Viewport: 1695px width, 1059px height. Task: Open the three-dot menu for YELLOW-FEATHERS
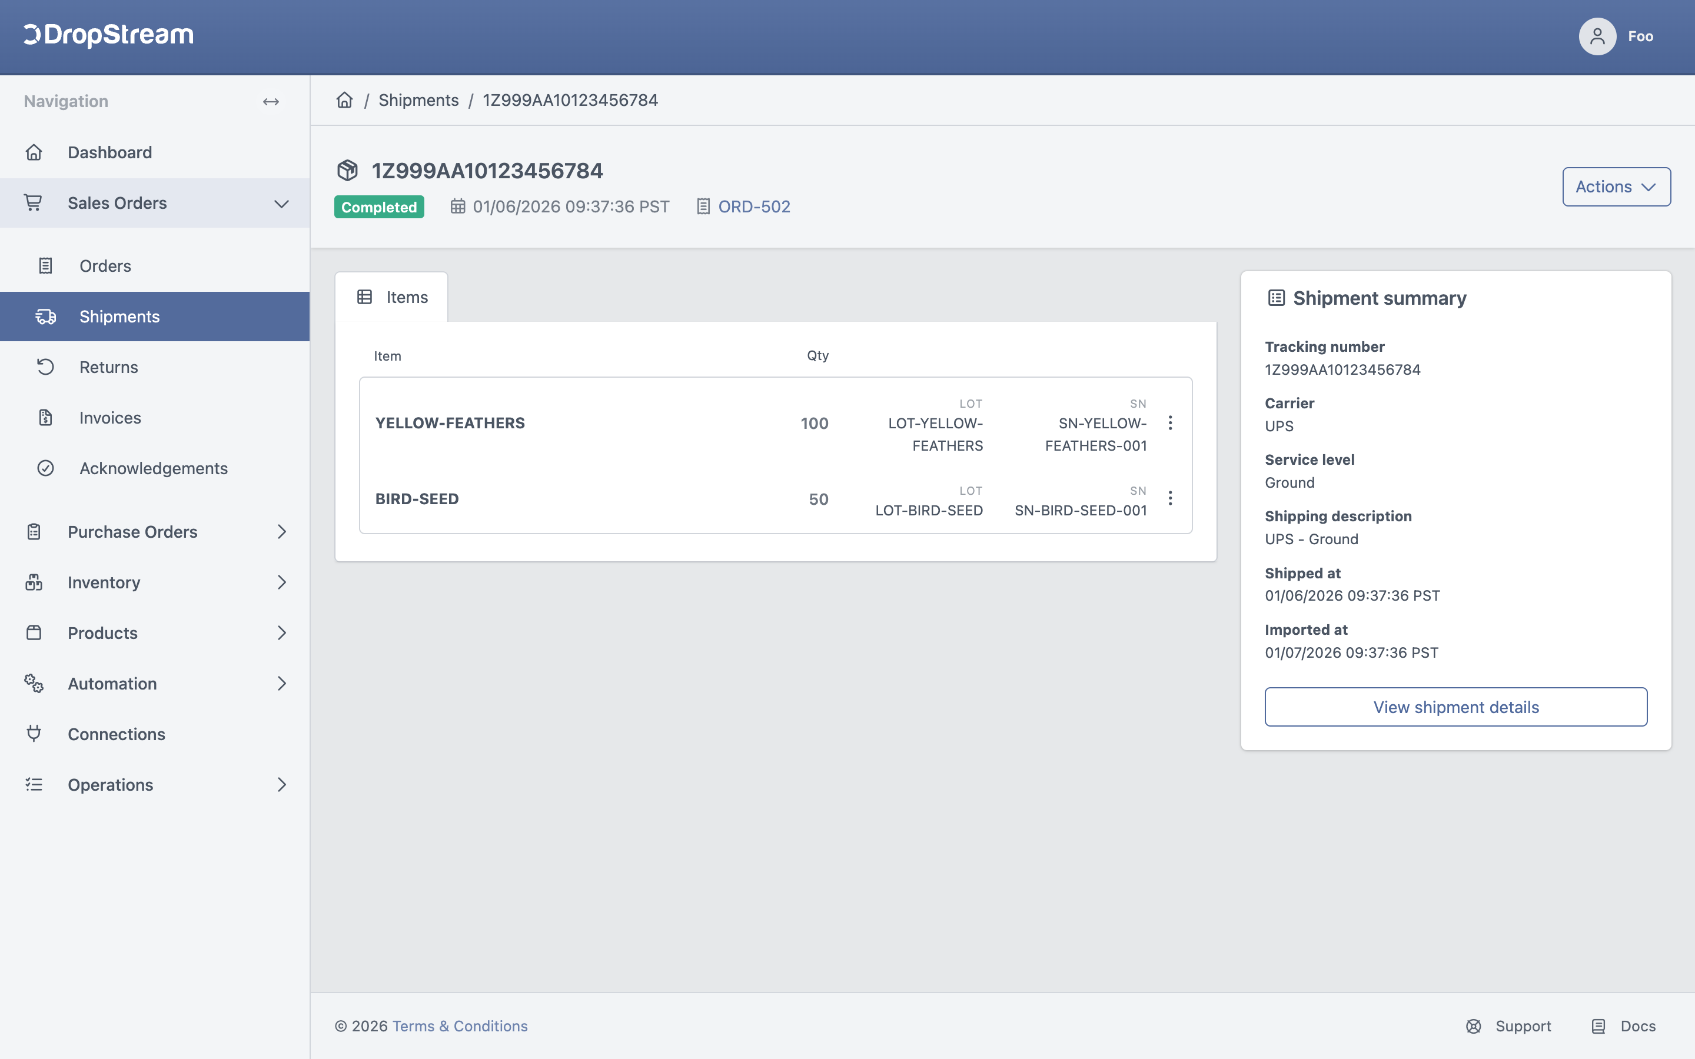[x=1169, y=422]
